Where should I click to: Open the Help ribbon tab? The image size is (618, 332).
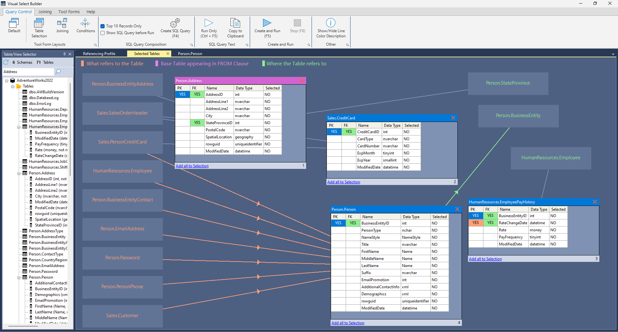pyautogui.click(x=91, y=12)
